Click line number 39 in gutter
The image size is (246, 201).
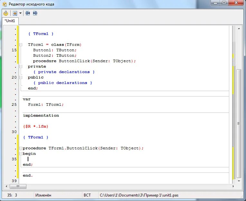point(14,181)
